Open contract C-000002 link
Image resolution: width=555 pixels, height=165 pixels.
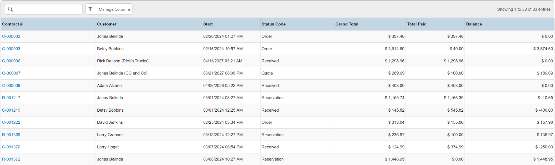tap(11, 36)
